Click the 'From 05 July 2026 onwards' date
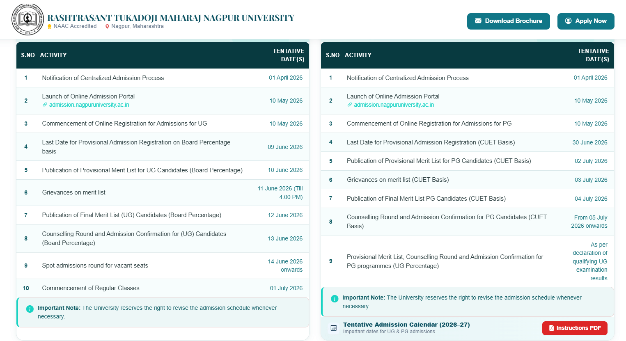 (x=589, y=222)
